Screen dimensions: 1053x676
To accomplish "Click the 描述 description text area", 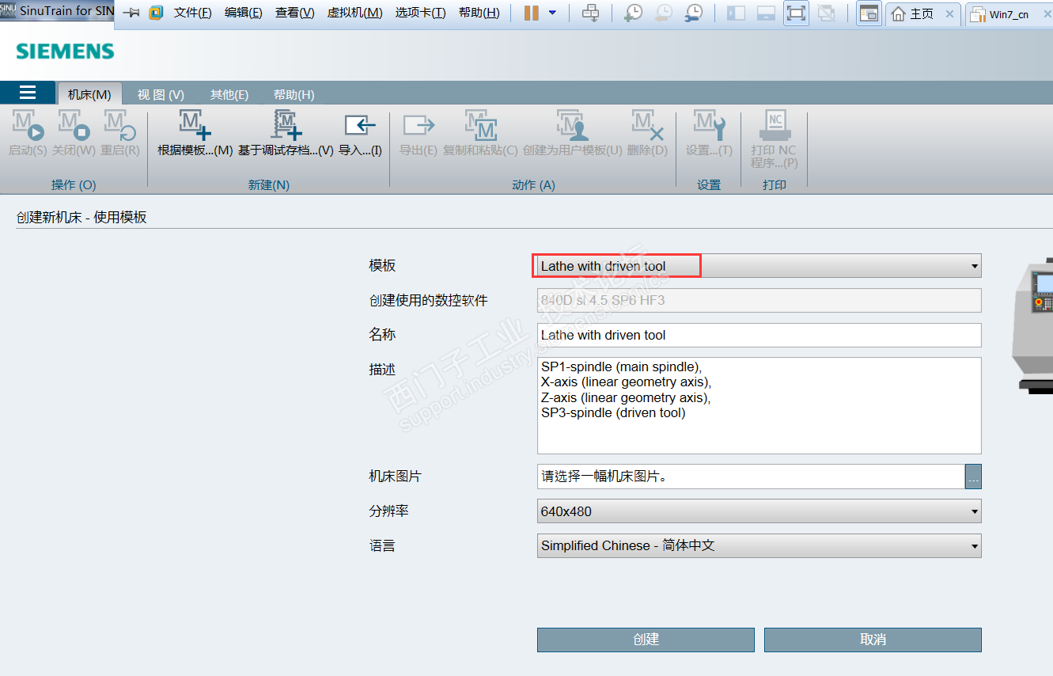I will click(759, 405).
